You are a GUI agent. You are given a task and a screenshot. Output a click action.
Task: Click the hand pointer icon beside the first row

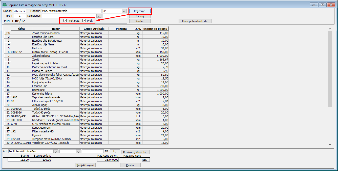coord(7,33)
